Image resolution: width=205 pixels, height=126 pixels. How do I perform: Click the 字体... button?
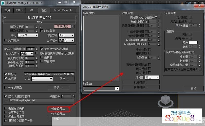(64, 79)
